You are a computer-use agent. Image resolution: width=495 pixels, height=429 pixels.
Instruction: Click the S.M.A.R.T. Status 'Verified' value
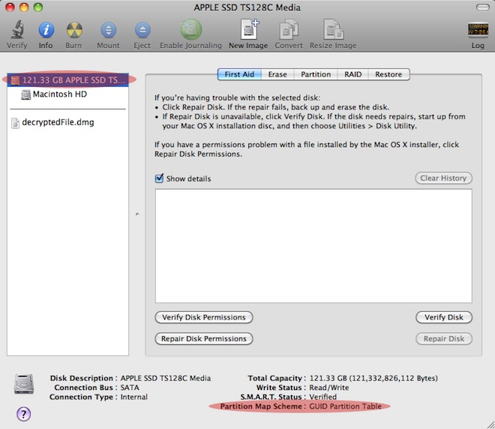point(323,397)
